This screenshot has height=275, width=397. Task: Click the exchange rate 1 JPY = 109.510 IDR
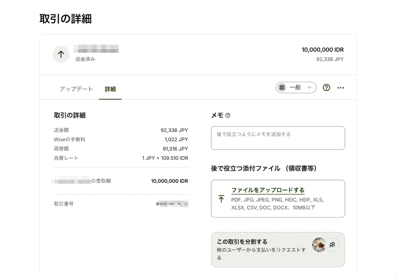pyautogui.click(x=165, y=158)
